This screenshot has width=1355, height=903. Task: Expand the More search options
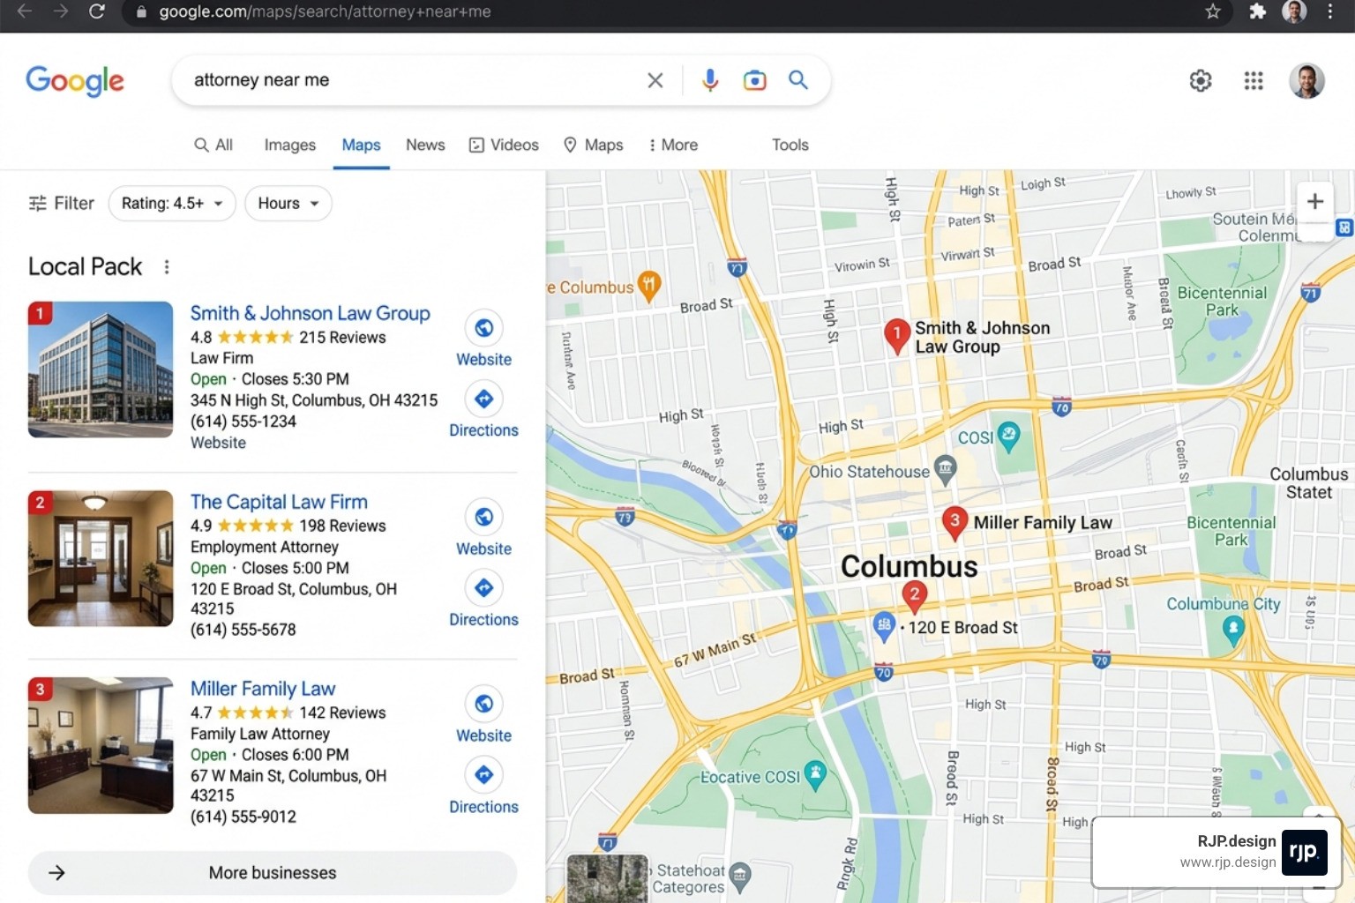(x=673, y=145)
